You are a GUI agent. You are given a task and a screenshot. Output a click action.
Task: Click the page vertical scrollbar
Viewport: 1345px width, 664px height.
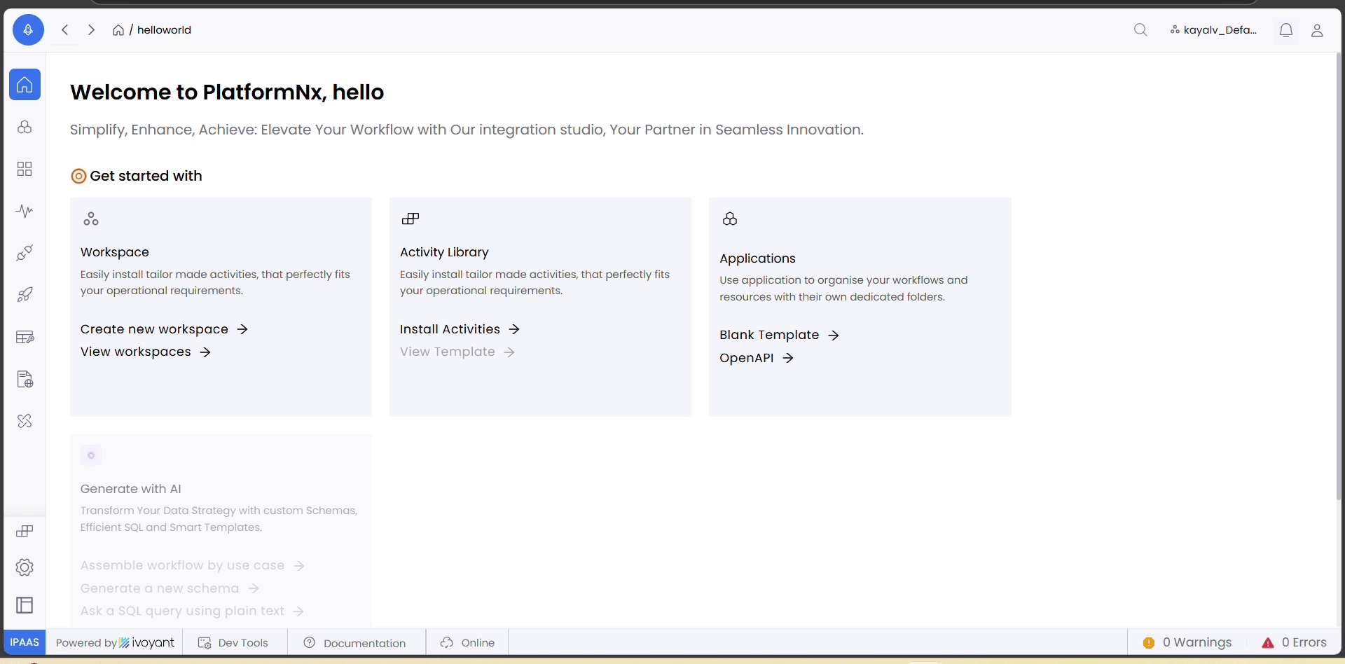click(1339, 277)
